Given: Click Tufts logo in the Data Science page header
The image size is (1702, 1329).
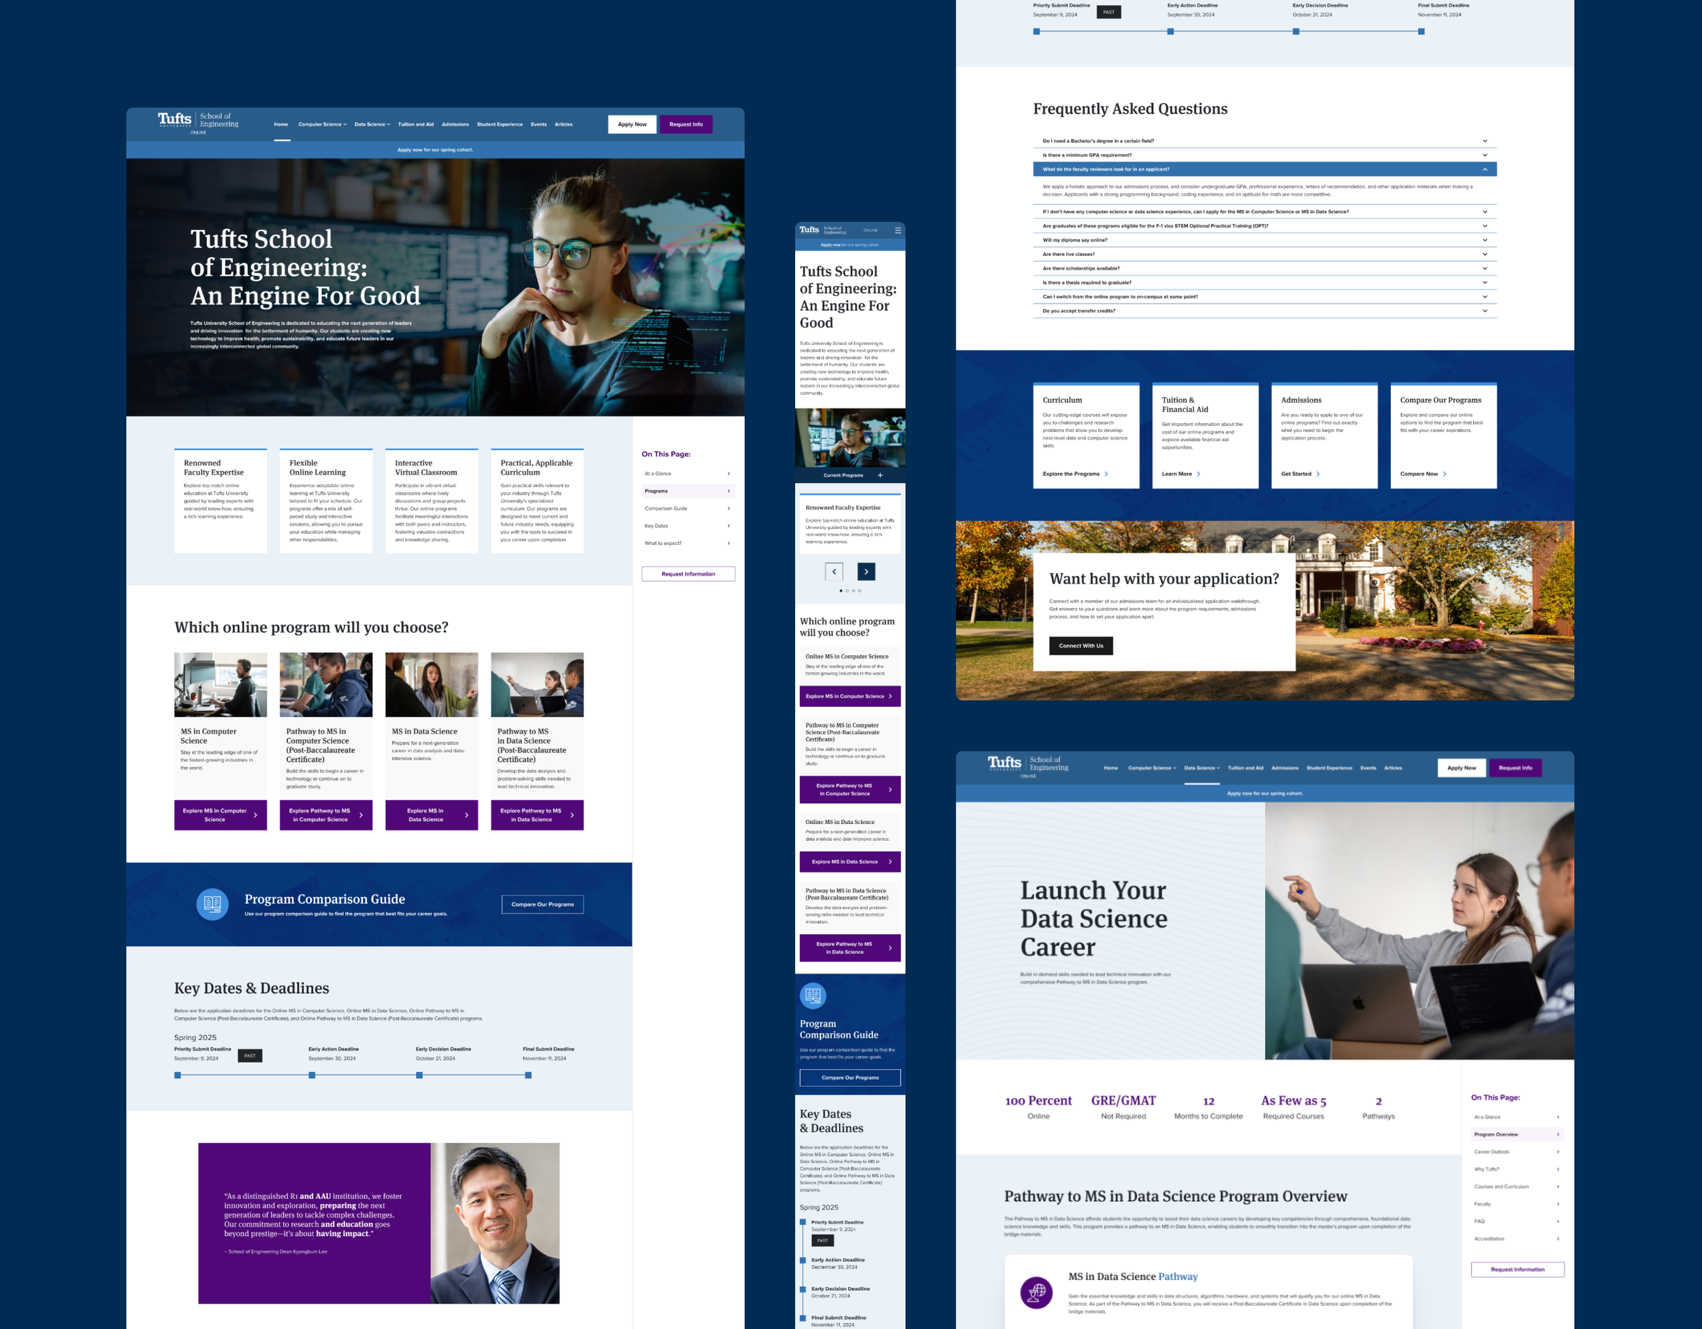Looking at the screenshot, I should [x=1005, y=764].
